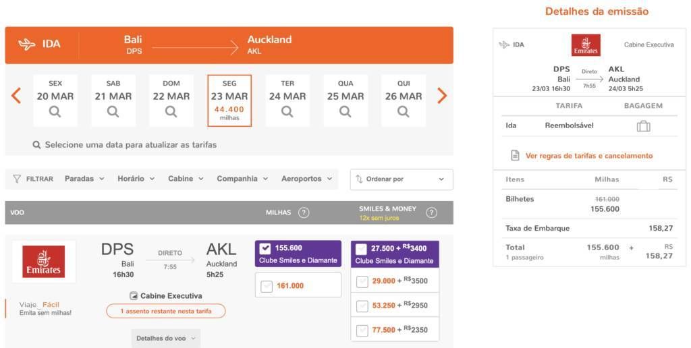Viewport: 691px width, 348px height.
Task: Click magnifier beside 'Selecione uma data'
Action: point(36,145)
